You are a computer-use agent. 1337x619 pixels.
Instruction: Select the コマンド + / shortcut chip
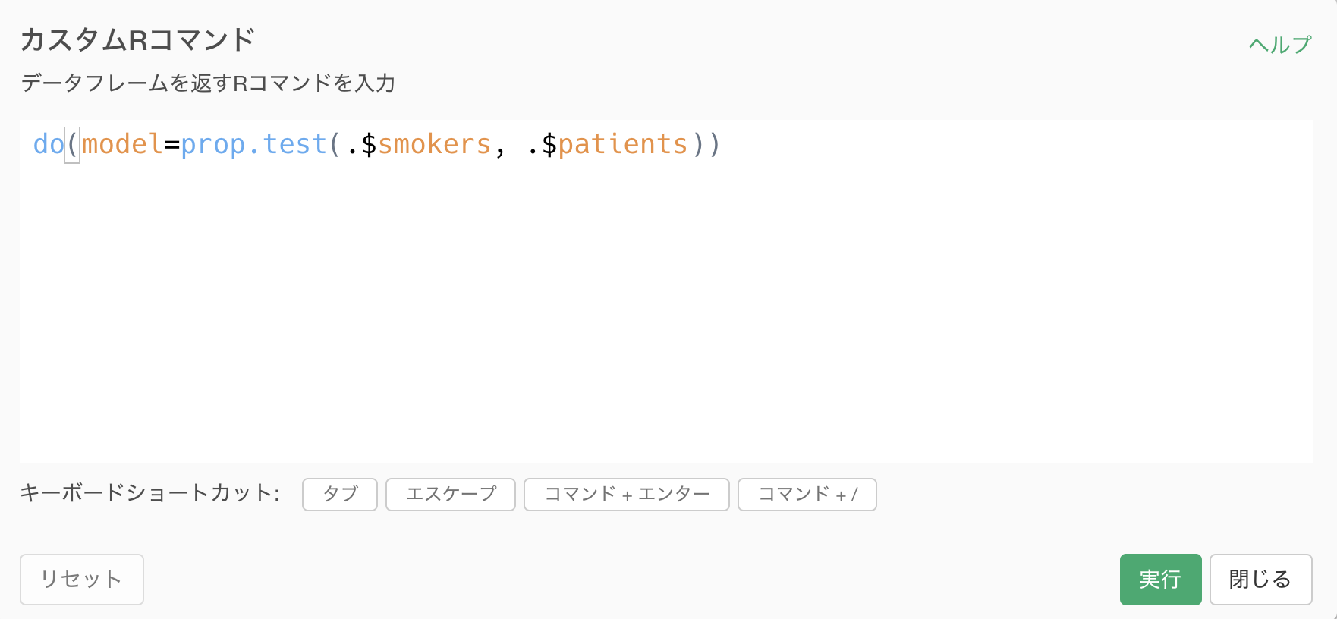click(x=807, y=495)
